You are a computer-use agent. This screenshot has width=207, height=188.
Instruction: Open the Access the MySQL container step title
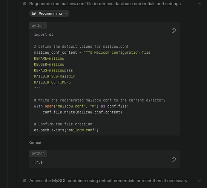[108, 180]
